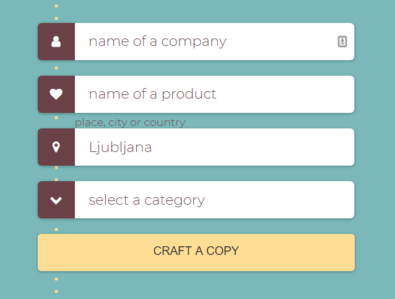Viewport: 395px width, 299px height.
Task: Click the empty right end of product field
Action: click(334, 94)
